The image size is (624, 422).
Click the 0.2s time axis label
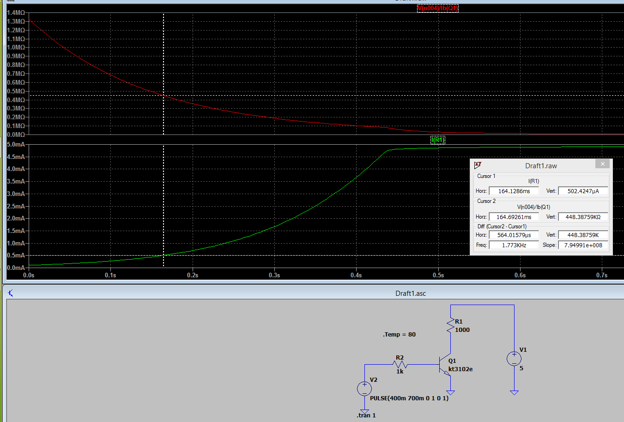coord(193,275)
